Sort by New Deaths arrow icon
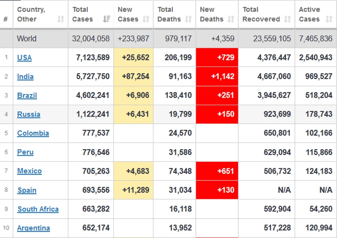337x238 pixels. [x=231, y=19]
